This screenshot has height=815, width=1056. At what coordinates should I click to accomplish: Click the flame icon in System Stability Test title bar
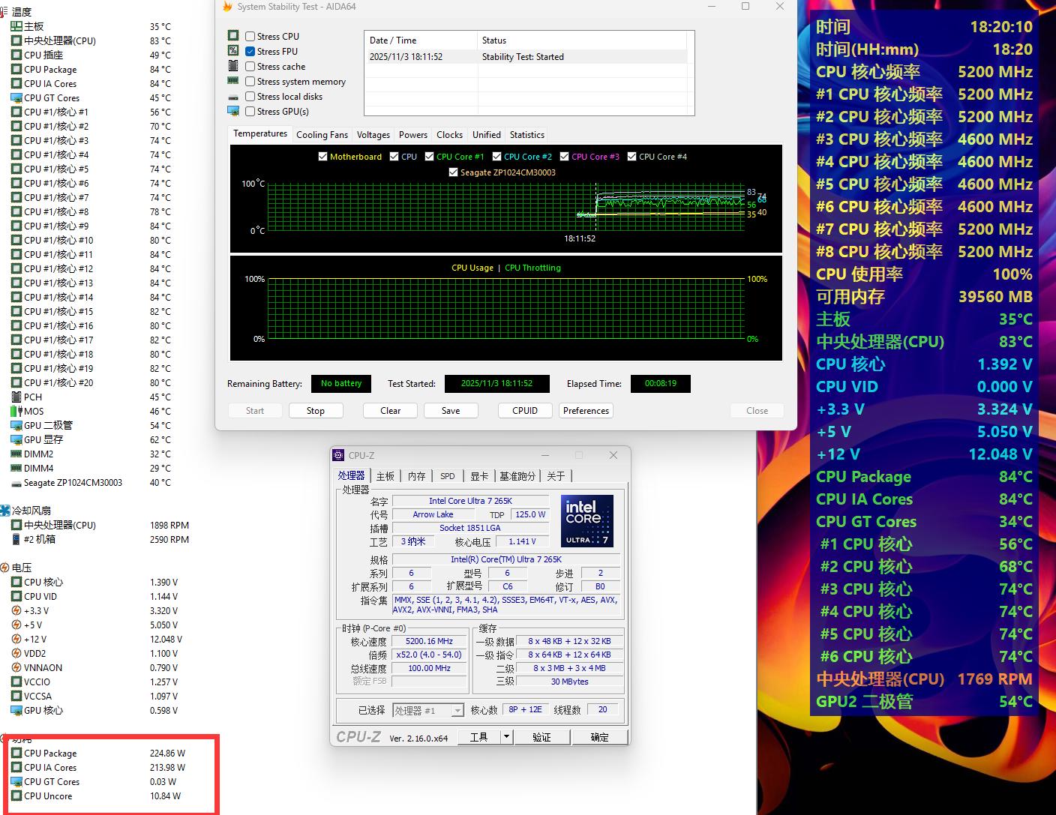click(x=227, y=7)
